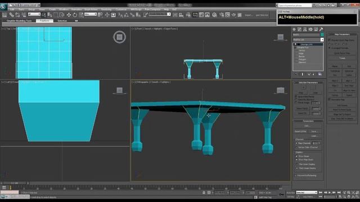Switch to the Utilities hammer panel tab
Viewport: 360px width, 202px height.
tap(321, 29)
